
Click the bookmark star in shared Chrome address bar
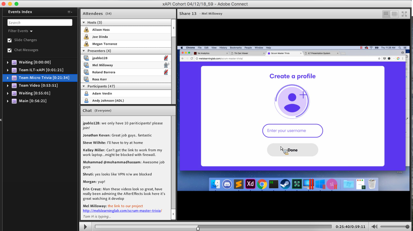[x=379, y=58]
